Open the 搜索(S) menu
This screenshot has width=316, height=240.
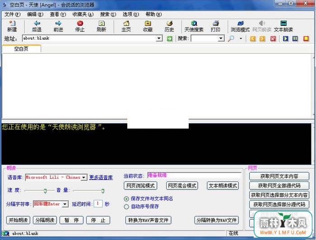(108, 14)
